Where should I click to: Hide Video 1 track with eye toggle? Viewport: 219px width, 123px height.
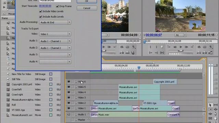(x=69, y=108)
